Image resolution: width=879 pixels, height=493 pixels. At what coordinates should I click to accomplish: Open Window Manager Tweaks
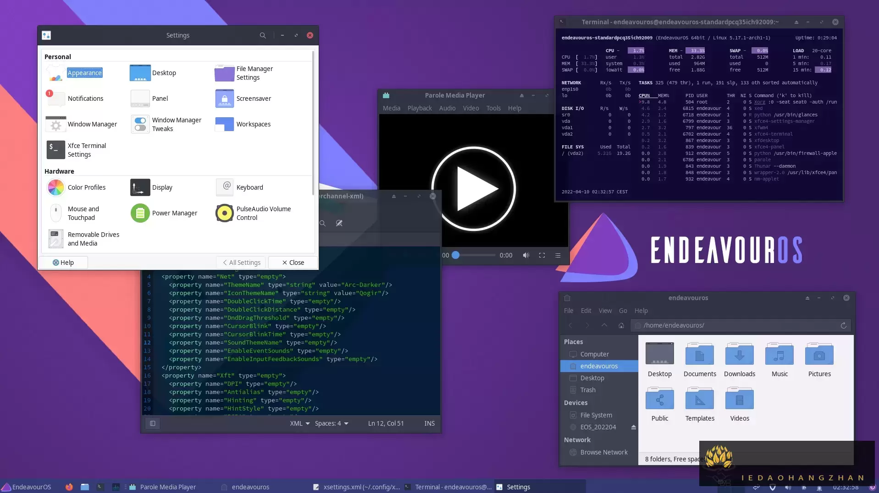pyautogui.click(x=166, y=124)
